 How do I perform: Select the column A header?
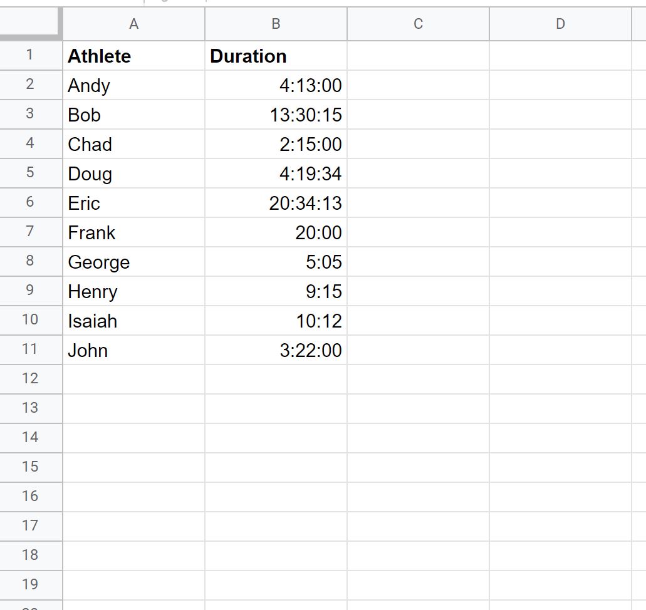tap(133, 24)
